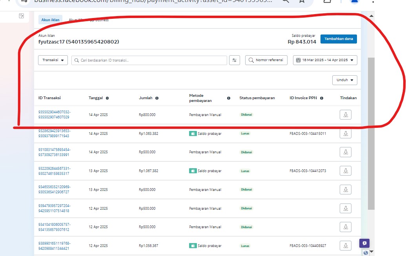Expand the Transaksi dropdown
This screenshot has width=406, height=256.
click(53, 60)
